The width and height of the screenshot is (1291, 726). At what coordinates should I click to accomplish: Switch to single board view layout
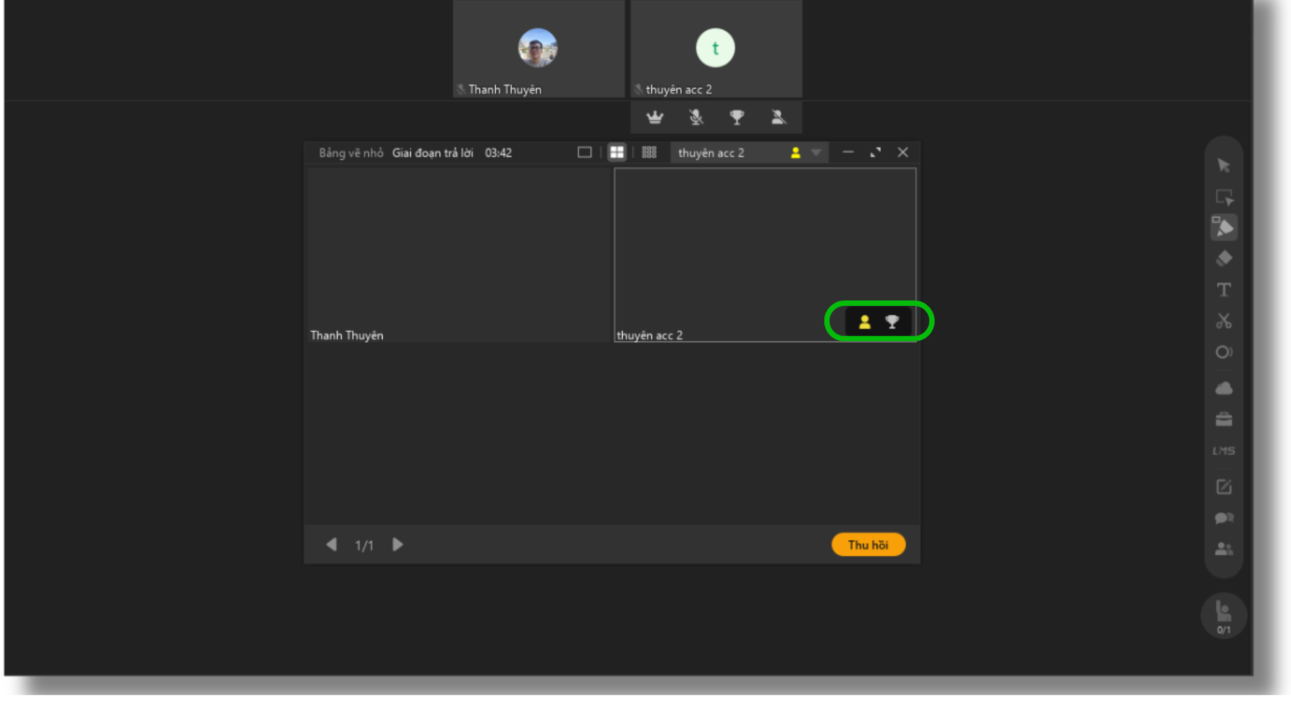(x=584, y=153)
